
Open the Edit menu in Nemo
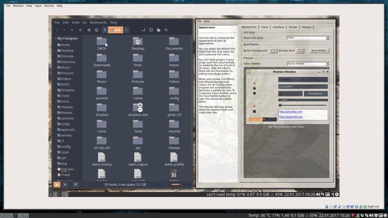(x=65, y=22)
